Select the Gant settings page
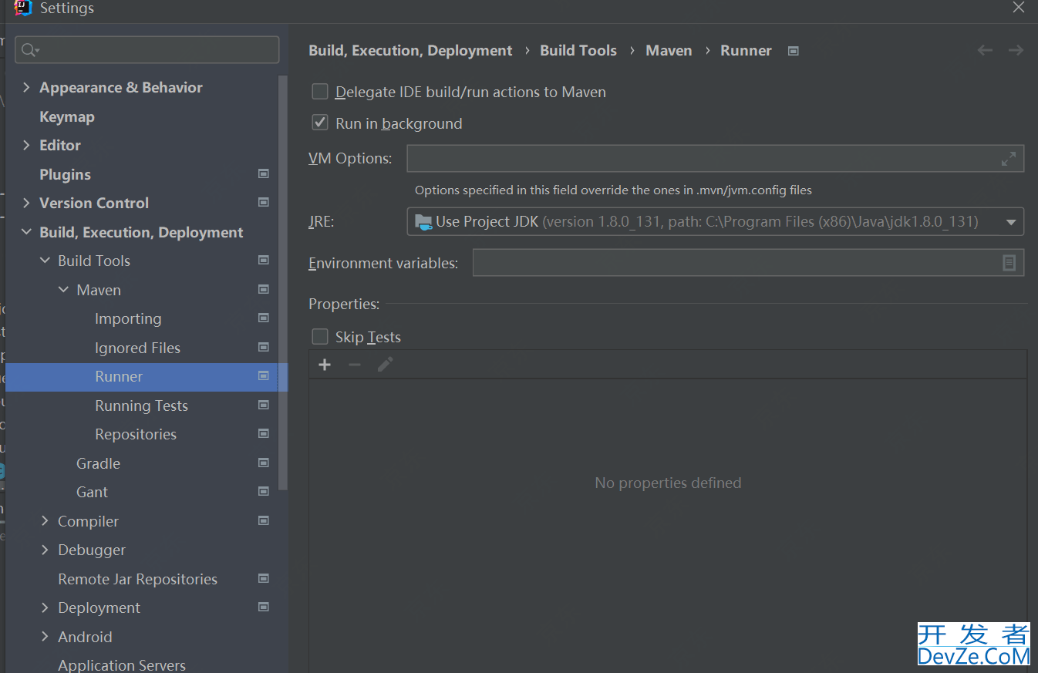1038x673 pixels. (x=92, y=492)
